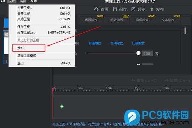The height and width of the screenshot is (128, 192).
Task: Select 比例缩放 option
Action: click(138, 43)
